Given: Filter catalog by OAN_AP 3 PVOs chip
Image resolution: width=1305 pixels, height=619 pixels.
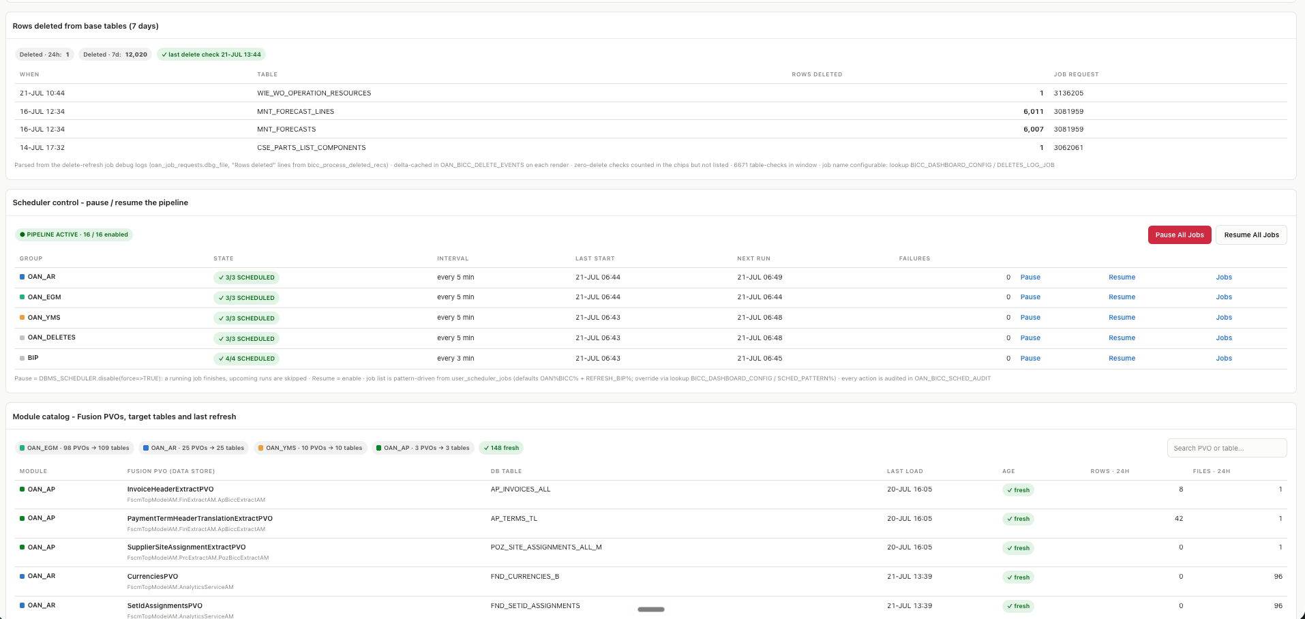Looking at the screenshot, I should (423, 448).
